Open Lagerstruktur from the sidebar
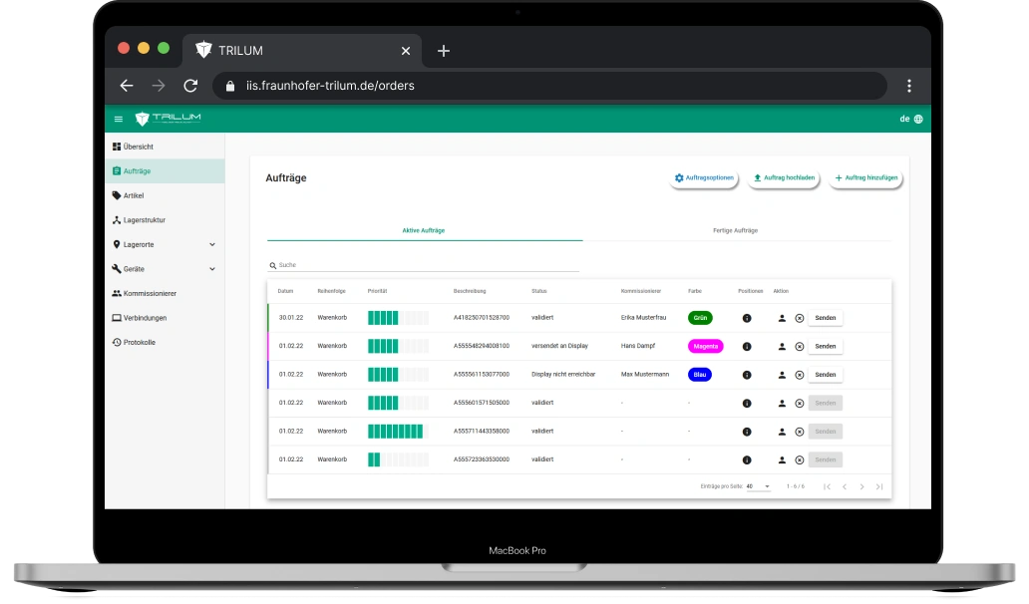The image size is (1029, 604). tap(144, 219)
